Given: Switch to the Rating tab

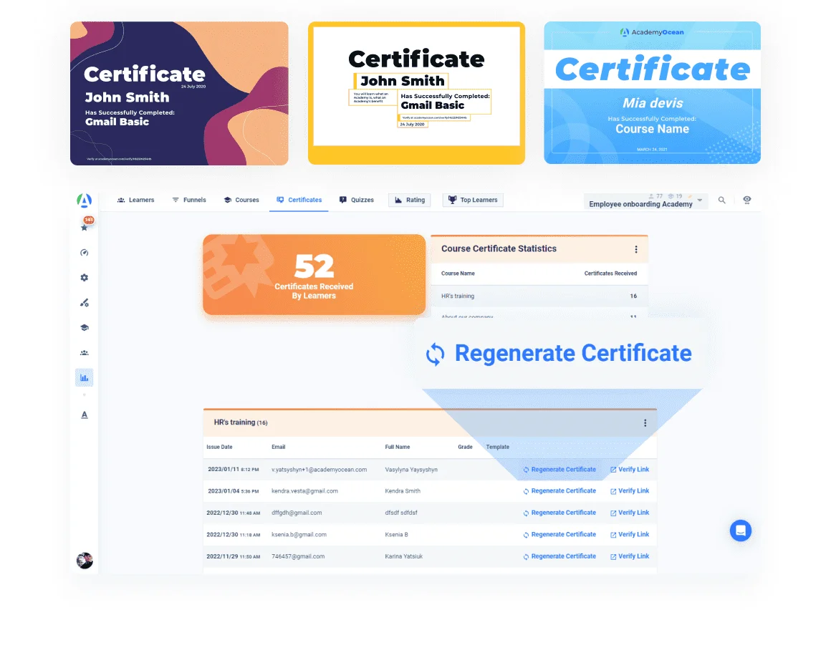Looking at the screenshot, I should 409,200.
